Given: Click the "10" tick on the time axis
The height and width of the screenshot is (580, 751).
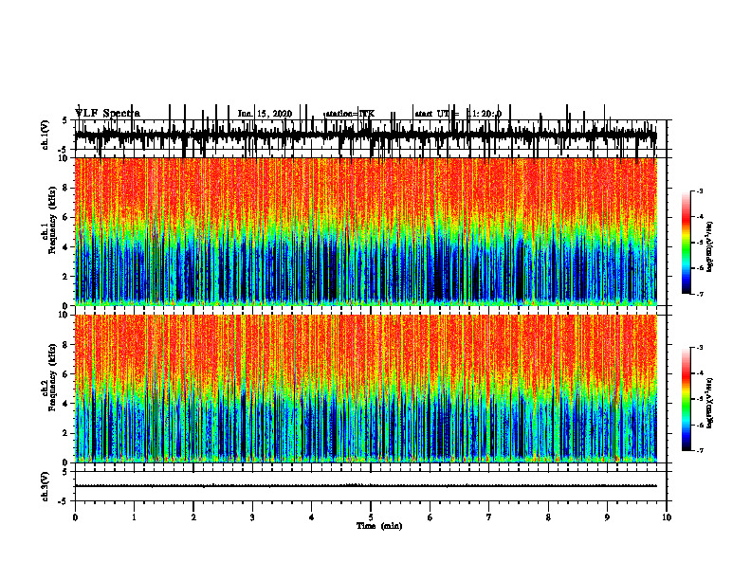Looking at the screenshot, I should click(667, 517).
